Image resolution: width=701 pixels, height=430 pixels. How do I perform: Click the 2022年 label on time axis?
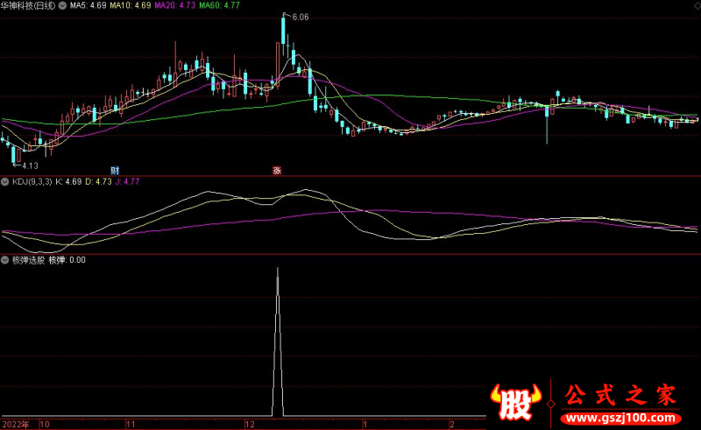click(x=15, y=424)
